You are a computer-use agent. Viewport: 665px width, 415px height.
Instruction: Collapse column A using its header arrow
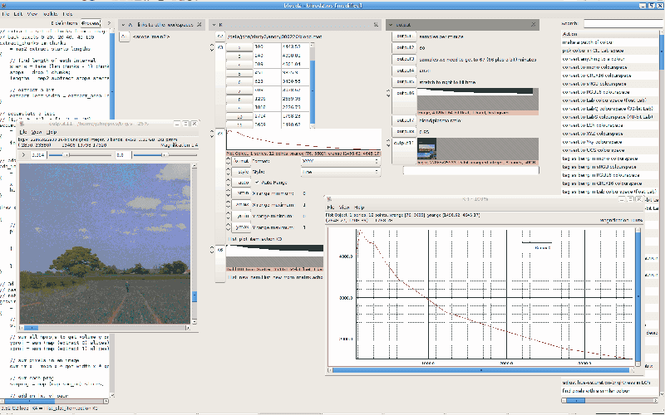[123, 25]
